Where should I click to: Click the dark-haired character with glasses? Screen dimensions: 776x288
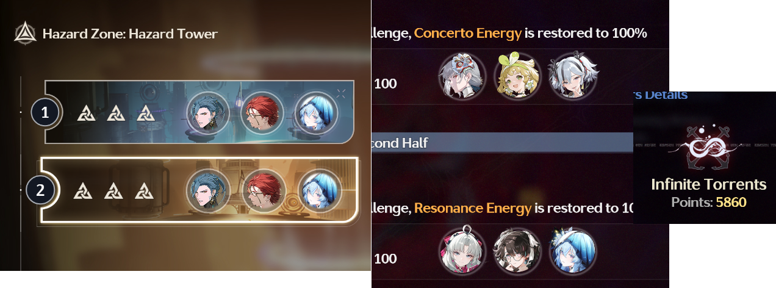[517, 251]
